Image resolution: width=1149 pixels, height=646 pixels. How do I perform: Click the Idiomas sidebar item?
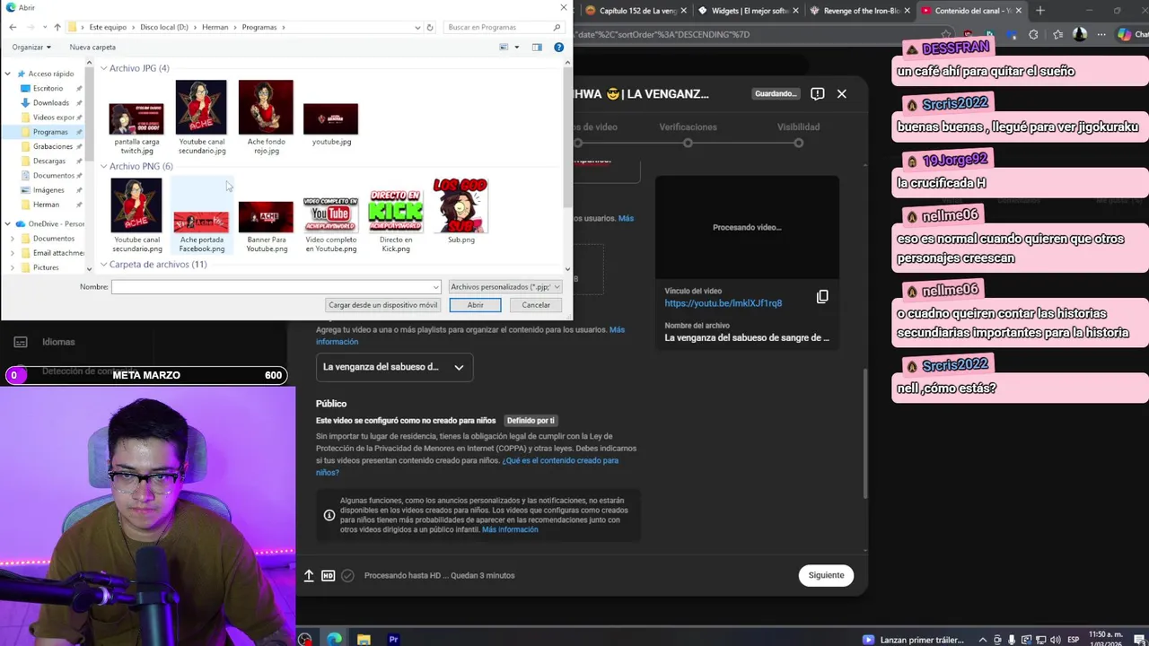[x=58, y=342]
